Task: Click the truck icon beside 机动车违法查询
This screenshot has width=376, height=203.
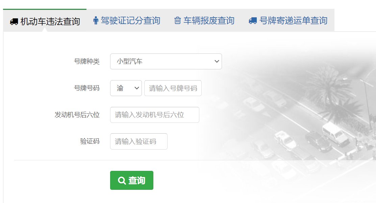Action: pyautogui.click(x=14, y=22)
